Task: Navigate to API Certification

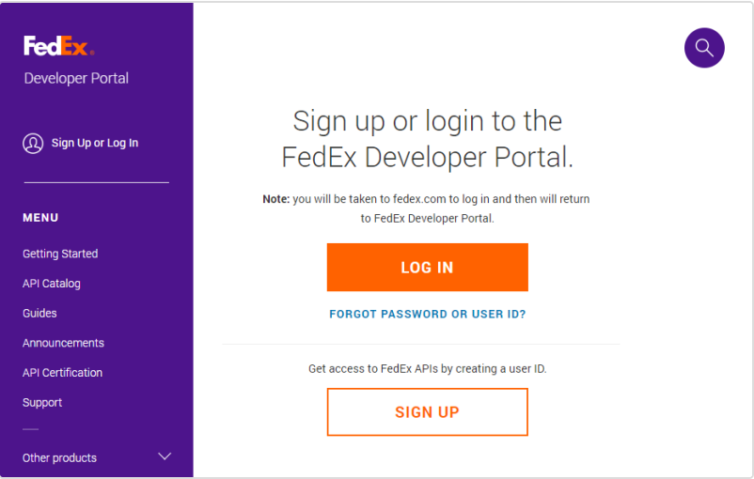Action: pyautogui.click(x=62, y=373)
